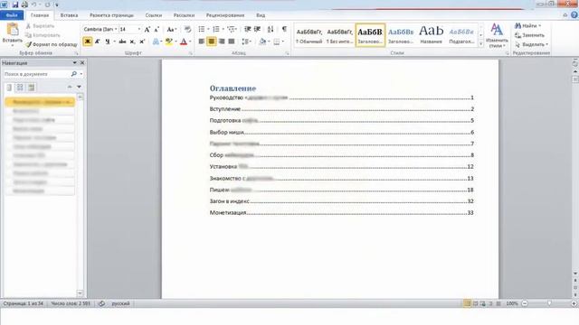This screenshot has height=325, width=579.
Task: Toggle center alignment
Action: (212, 42)
